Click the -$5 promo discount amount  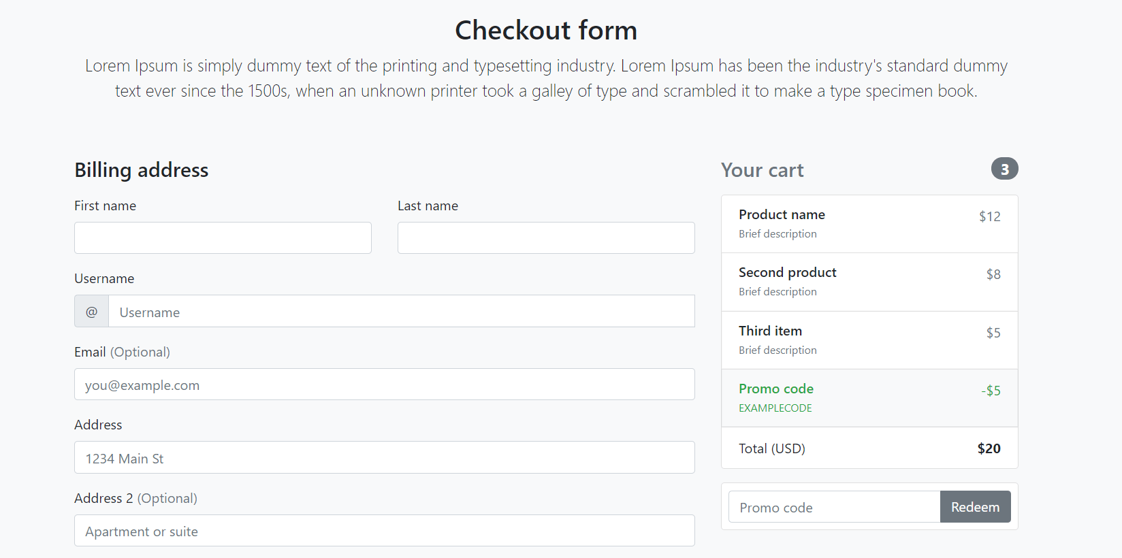(991, 391)
